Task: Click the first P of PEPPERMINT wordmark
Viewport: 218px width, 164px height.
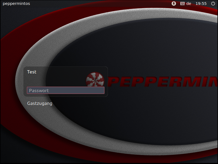Action: (113, 82)
